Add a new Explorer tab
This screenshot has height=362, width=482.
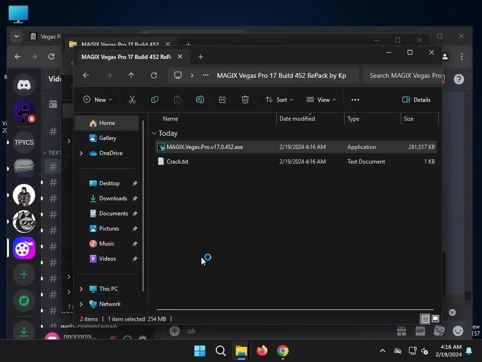coord(201,57)
